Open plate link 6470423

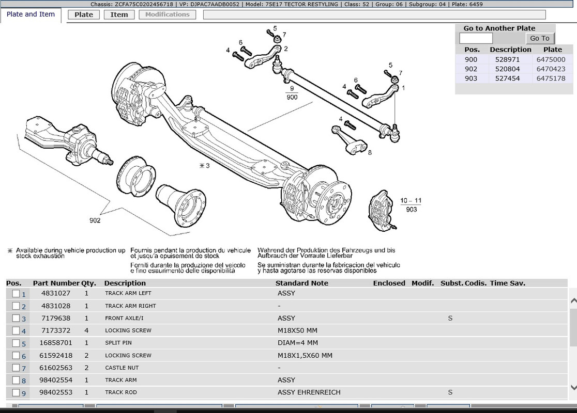click(x=551, y=69)
